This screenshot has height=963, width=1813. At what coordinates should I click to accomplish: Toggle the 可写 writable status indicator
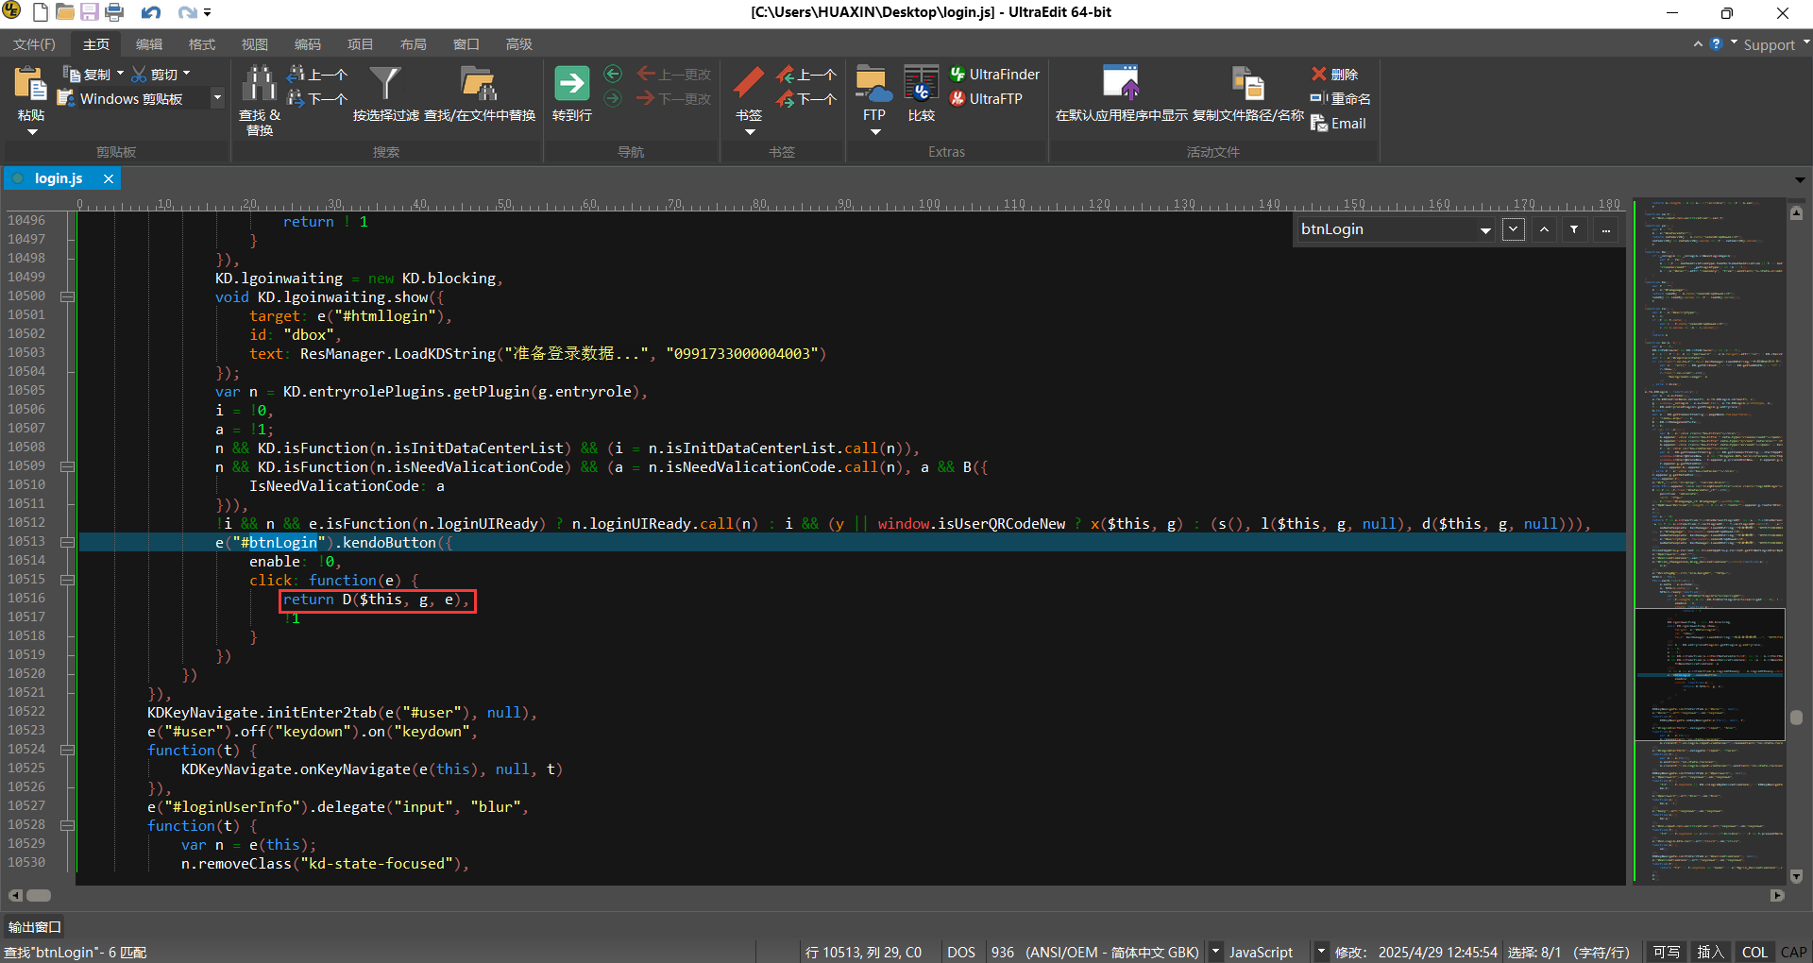[1667, 952]
